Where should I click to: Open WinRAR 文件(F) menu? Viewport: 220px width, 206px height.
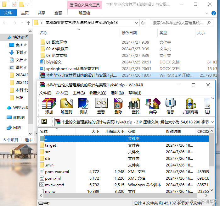tap(45, 93)
